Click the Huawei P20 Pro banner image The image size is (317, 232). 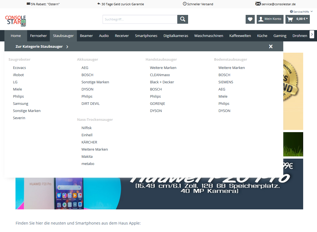click(159, 193)
